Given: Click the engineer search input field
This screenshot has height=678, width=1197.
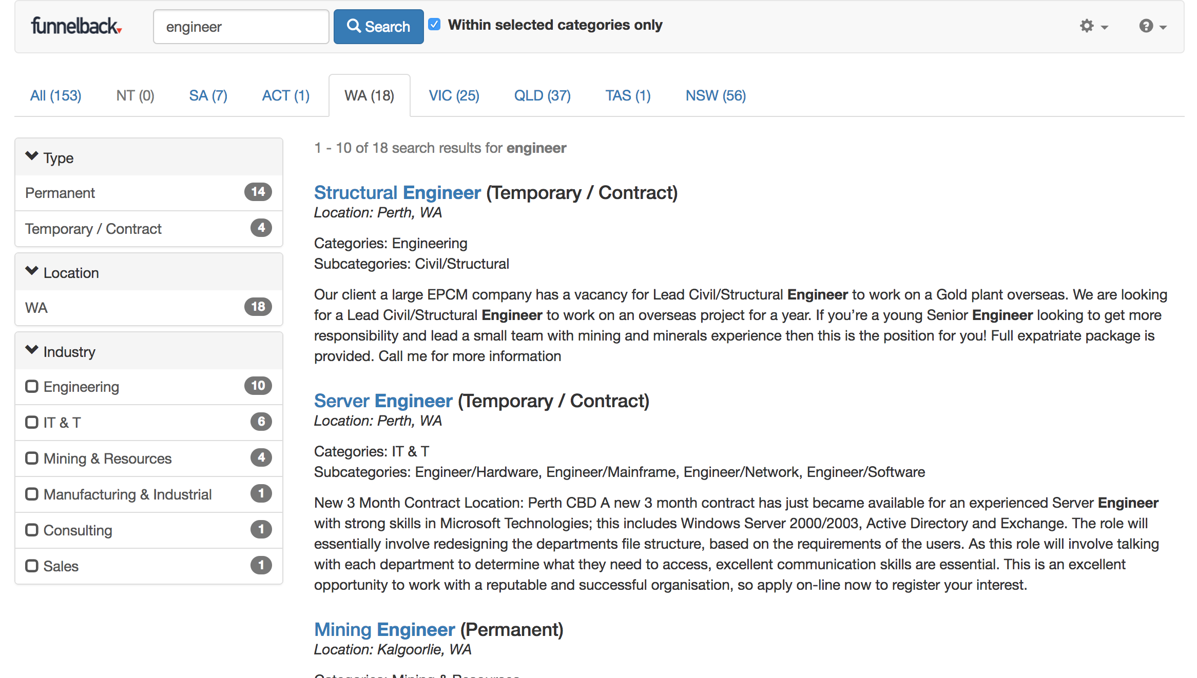Looking at the screenshot, I should click(x=241, y=27).
